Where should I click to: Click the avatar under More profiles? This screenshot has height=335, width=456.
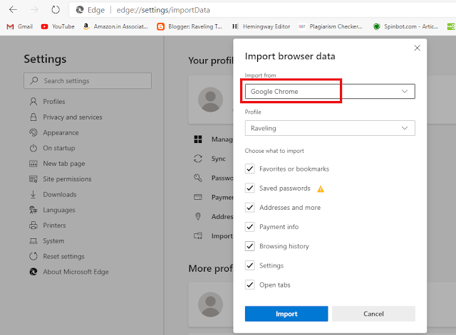[x=210, y=304]
